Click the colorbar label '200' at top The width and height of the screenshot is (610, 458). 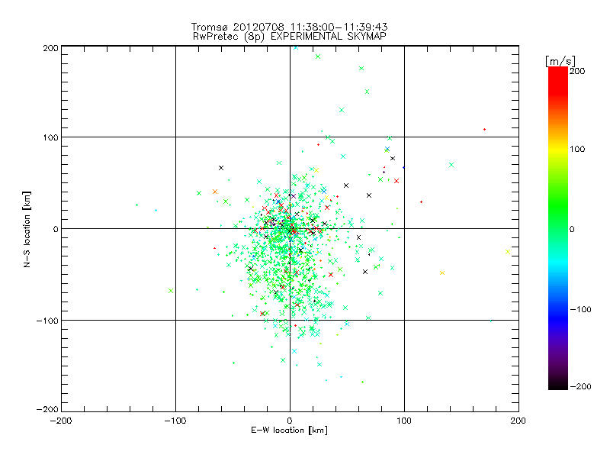[x=577, y=71]
